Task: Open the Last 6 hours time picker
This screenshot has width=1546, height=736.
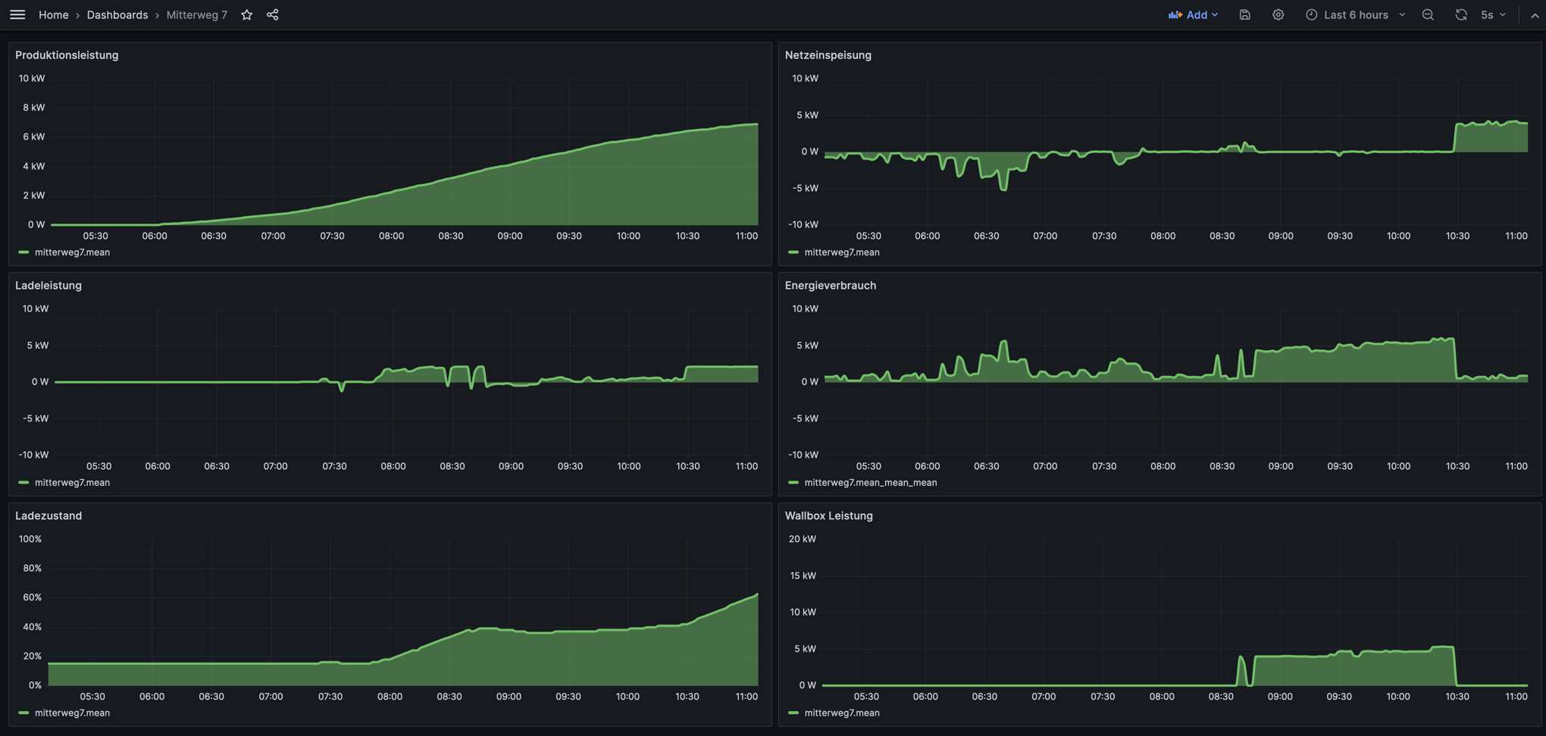Action: (x=1355, y=14)
